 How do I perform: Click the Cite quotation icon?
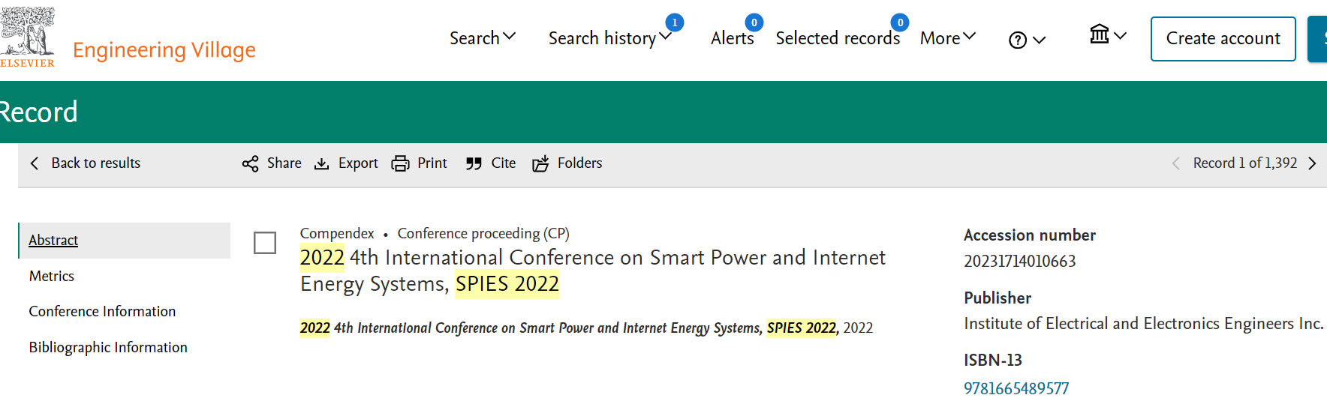pos(474,163)
